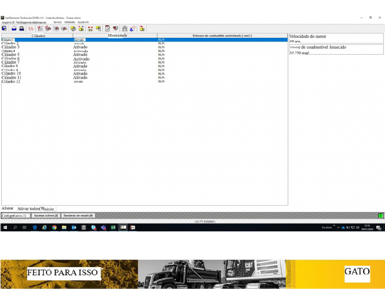Screen dimensions: 385x289
Task: Click the red waveform status tool icon
Action: (31, 28)
